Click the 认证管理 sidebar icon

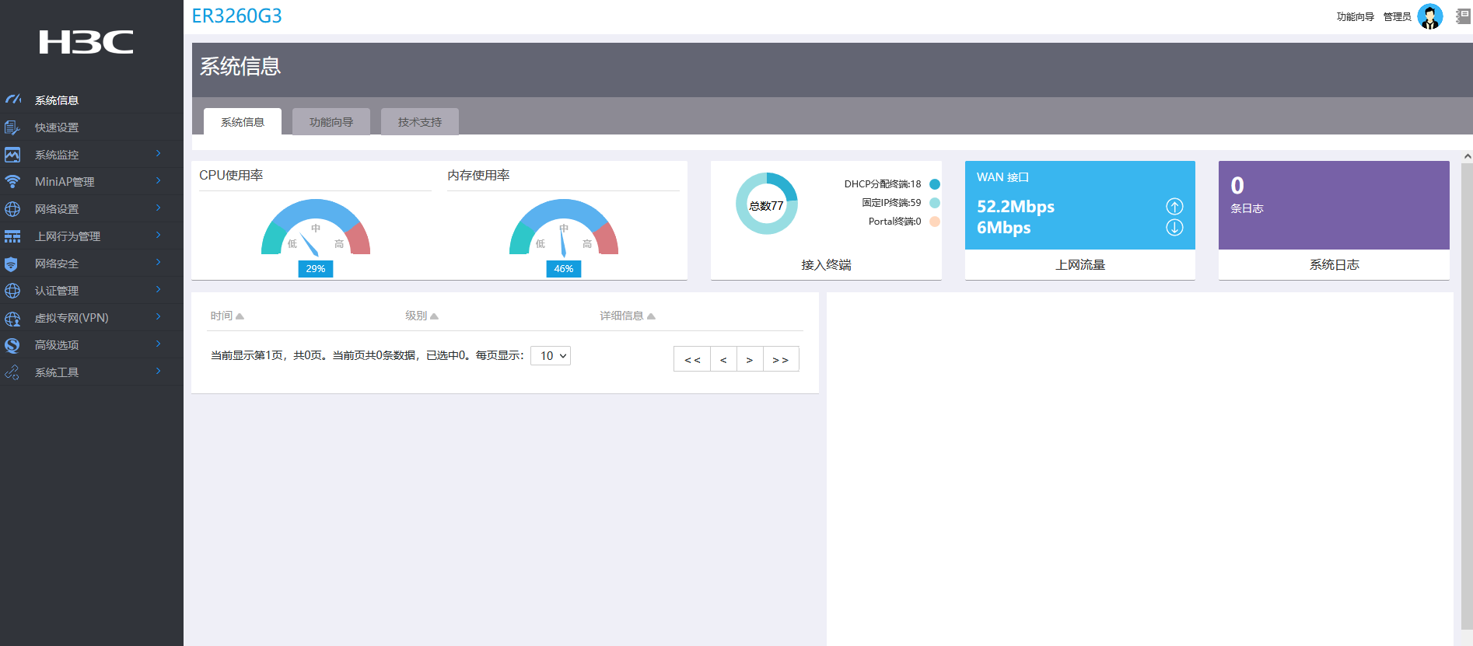[x=12, y=291]
